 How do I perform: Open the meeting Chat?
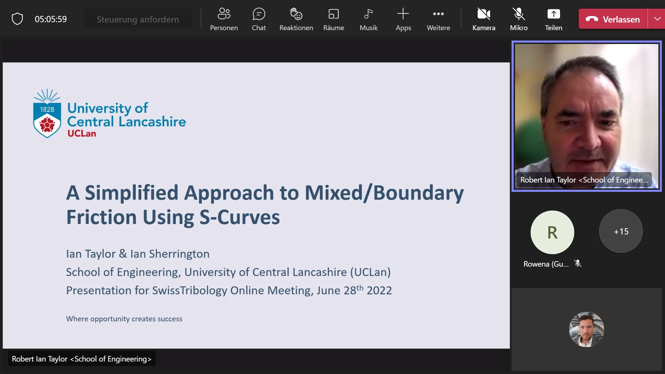pyautogui.click(x=259, y=19)
